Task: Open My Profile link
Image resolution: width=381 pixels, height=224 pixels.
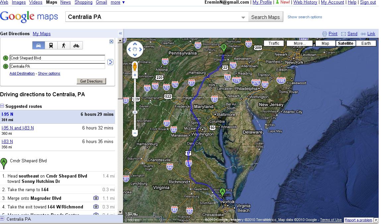Action: [262, 2]
